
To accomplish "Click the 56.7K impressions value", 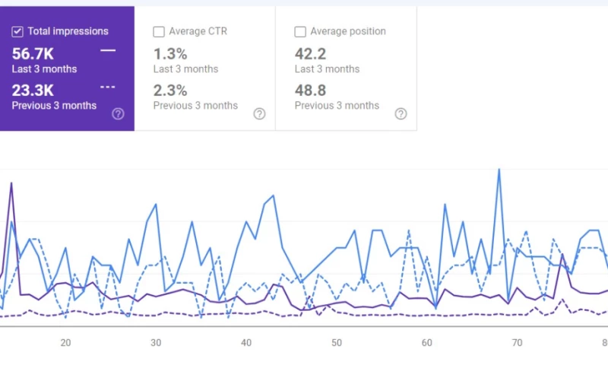I will pyautogui.click(x=33, y=54).
